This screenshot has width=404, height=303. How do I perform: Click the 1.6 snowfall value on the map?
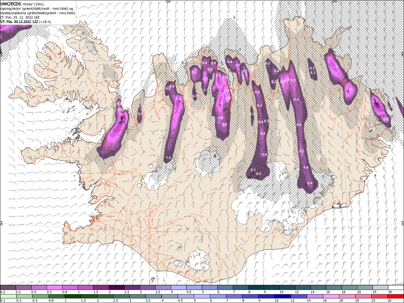point(178,99)
